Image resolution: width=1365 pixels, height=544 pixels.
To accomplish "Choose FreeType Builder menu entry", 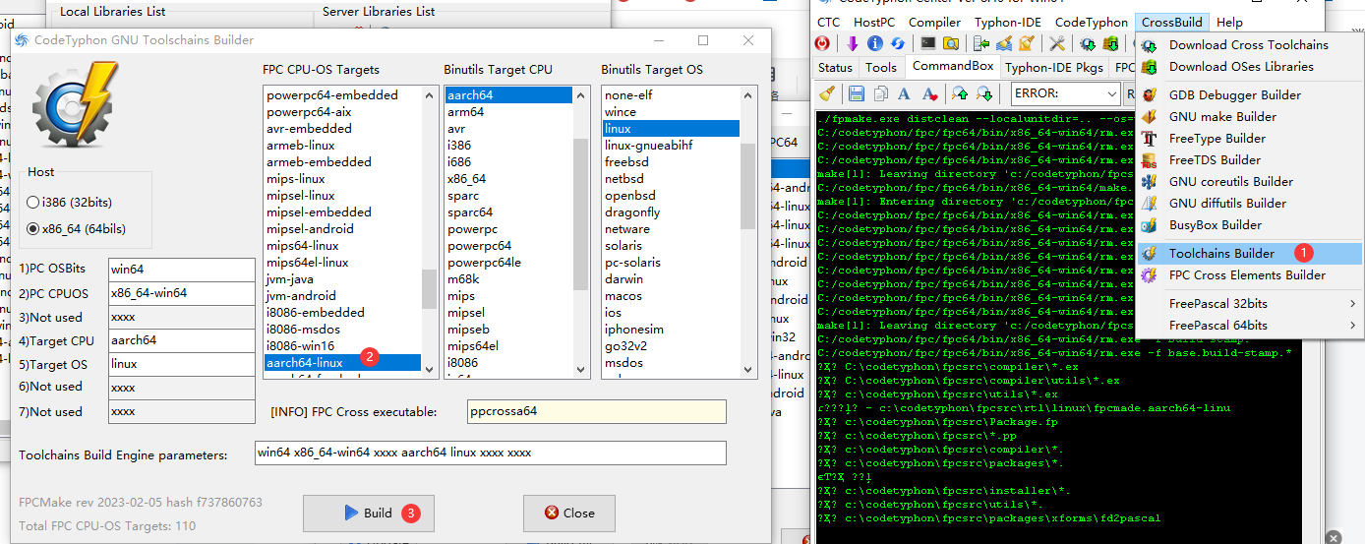I will tap(1249, 138).
